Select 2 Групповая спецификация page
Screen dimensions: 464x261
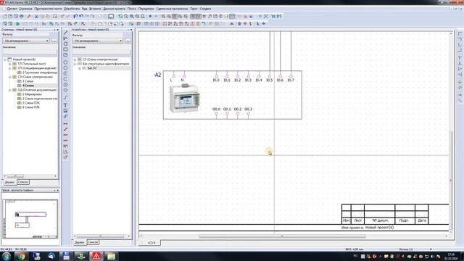click(40, 72)
